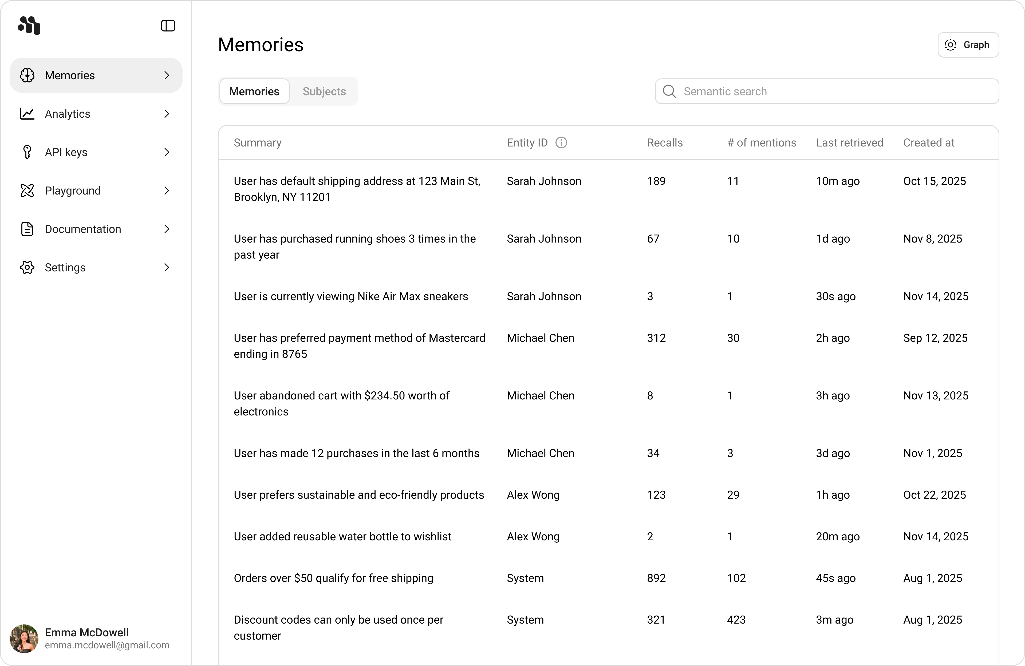Click Emma McDowell's profile avatar
The image size is (1025, 666).
pos(24,639)
